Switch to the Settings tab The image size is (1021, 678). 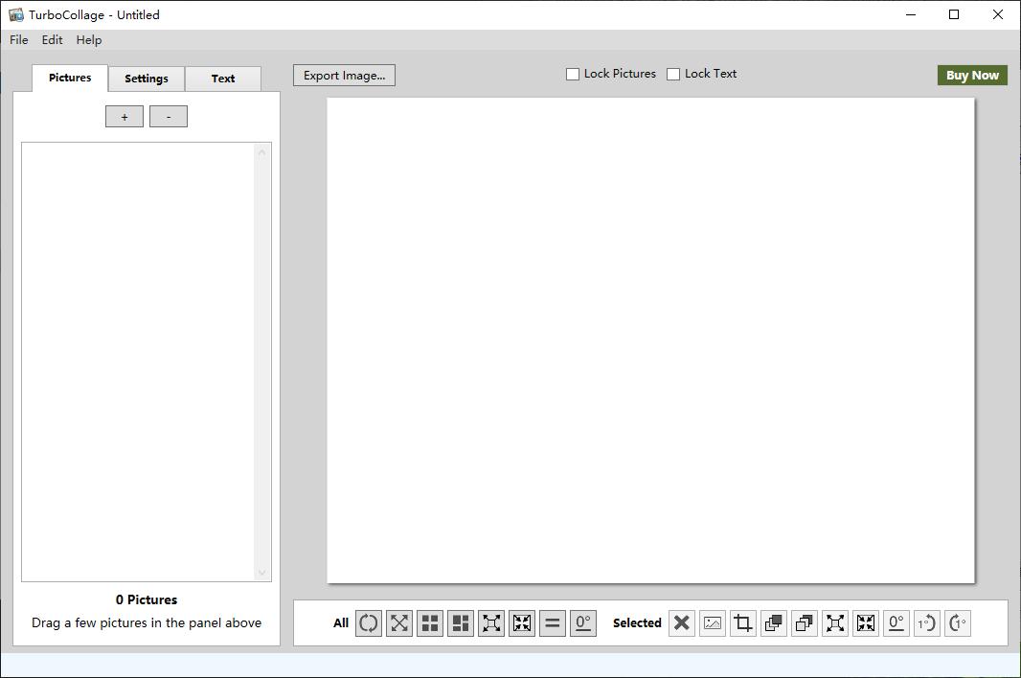coord(147,79)
